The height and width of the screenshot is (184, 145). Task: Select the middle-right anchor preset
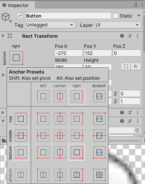coord(77,135)
